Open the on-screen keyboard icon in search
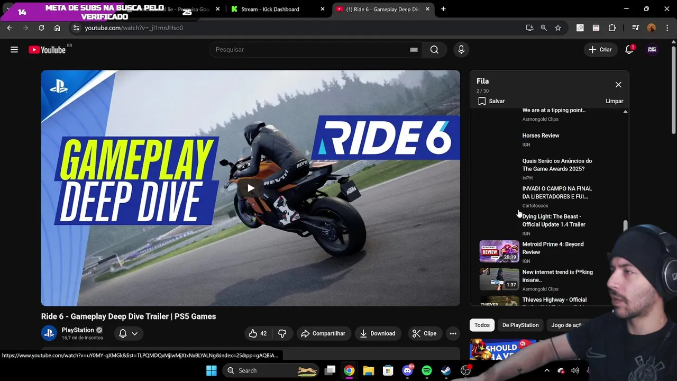The image size is (677, 381). (414, 50)
